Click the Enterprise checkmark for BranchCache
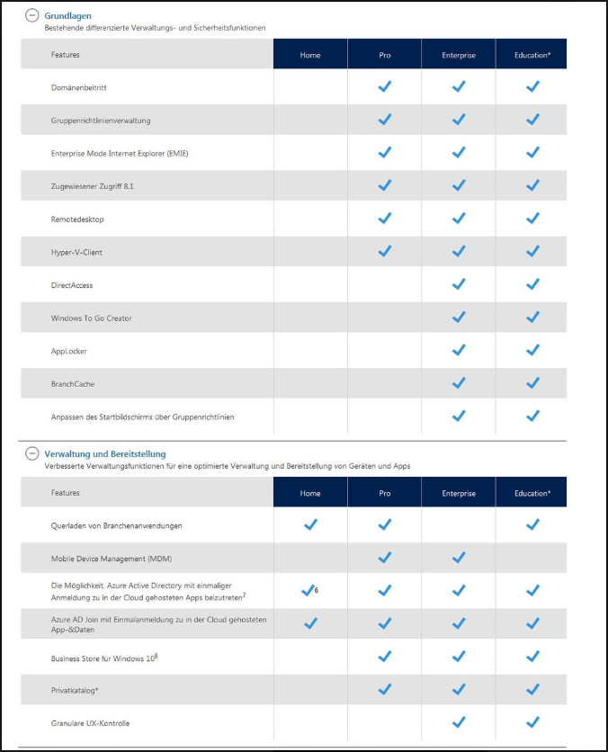The width and height of the screenshot is (608, 752). point(458,384)
